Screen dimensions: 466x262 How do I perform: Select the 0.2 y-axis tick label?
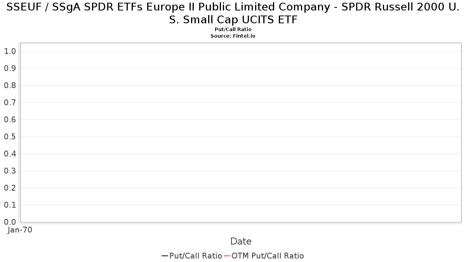pos(10,188)
